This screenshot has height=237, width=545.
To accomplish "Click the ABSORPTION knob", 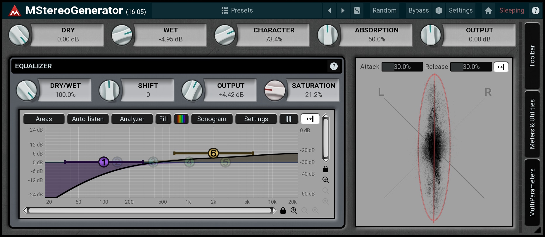I will click(328, 35).
